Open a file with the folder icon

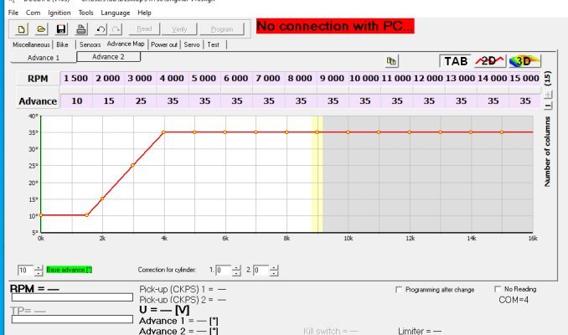click(x=41, y=29)
